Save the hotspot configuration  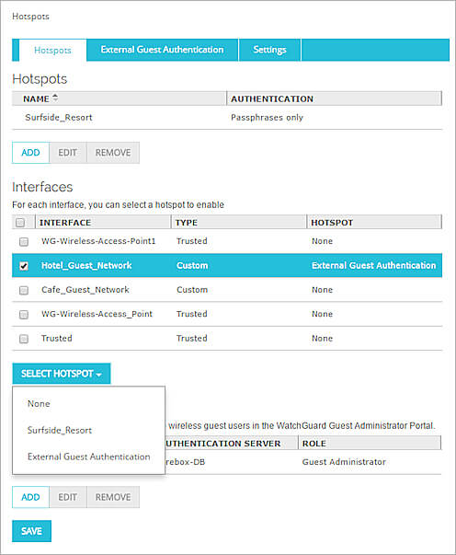[x=31, y=531]
